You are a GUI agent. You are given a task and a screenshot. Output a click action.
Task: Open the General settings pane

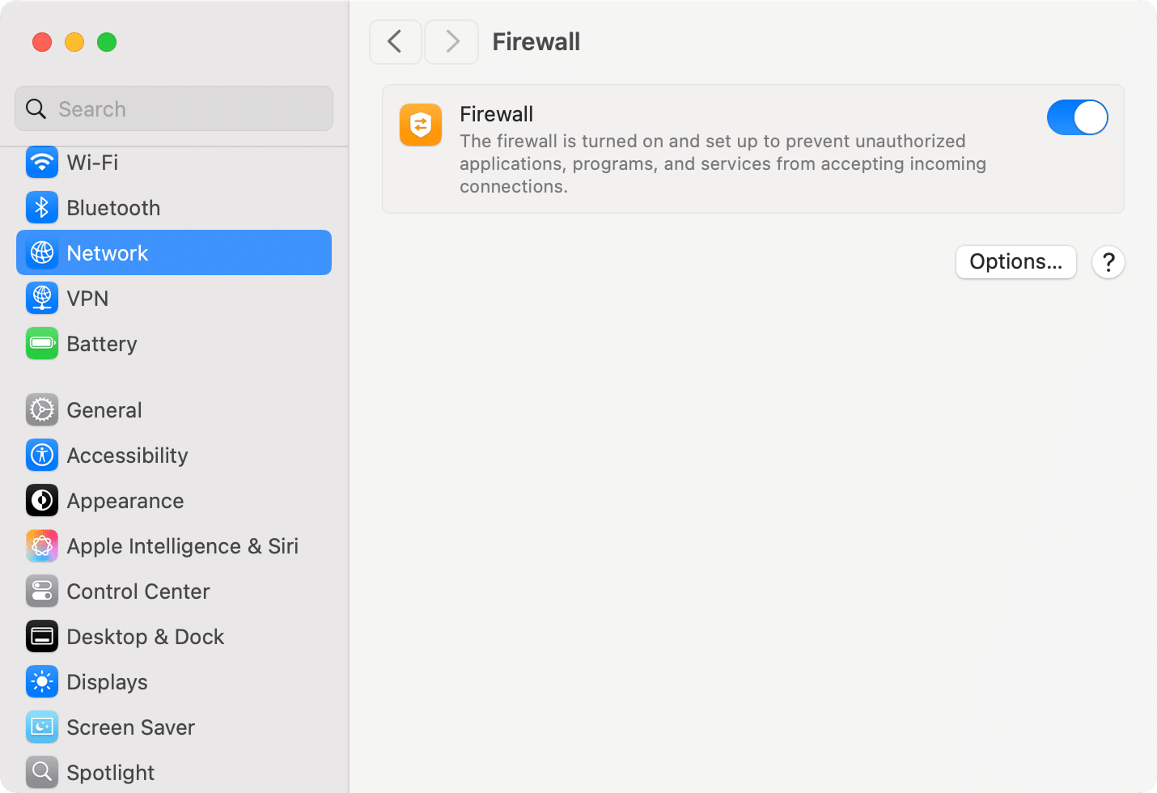click(x=104, y=409)
